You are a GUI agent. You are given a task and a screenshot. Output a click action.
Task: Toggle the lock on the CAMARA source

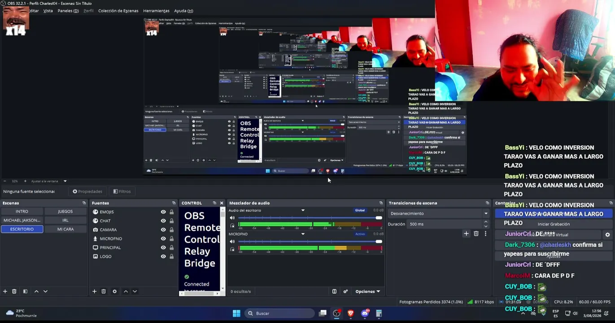pyautogui.click(x=171, y=230)
